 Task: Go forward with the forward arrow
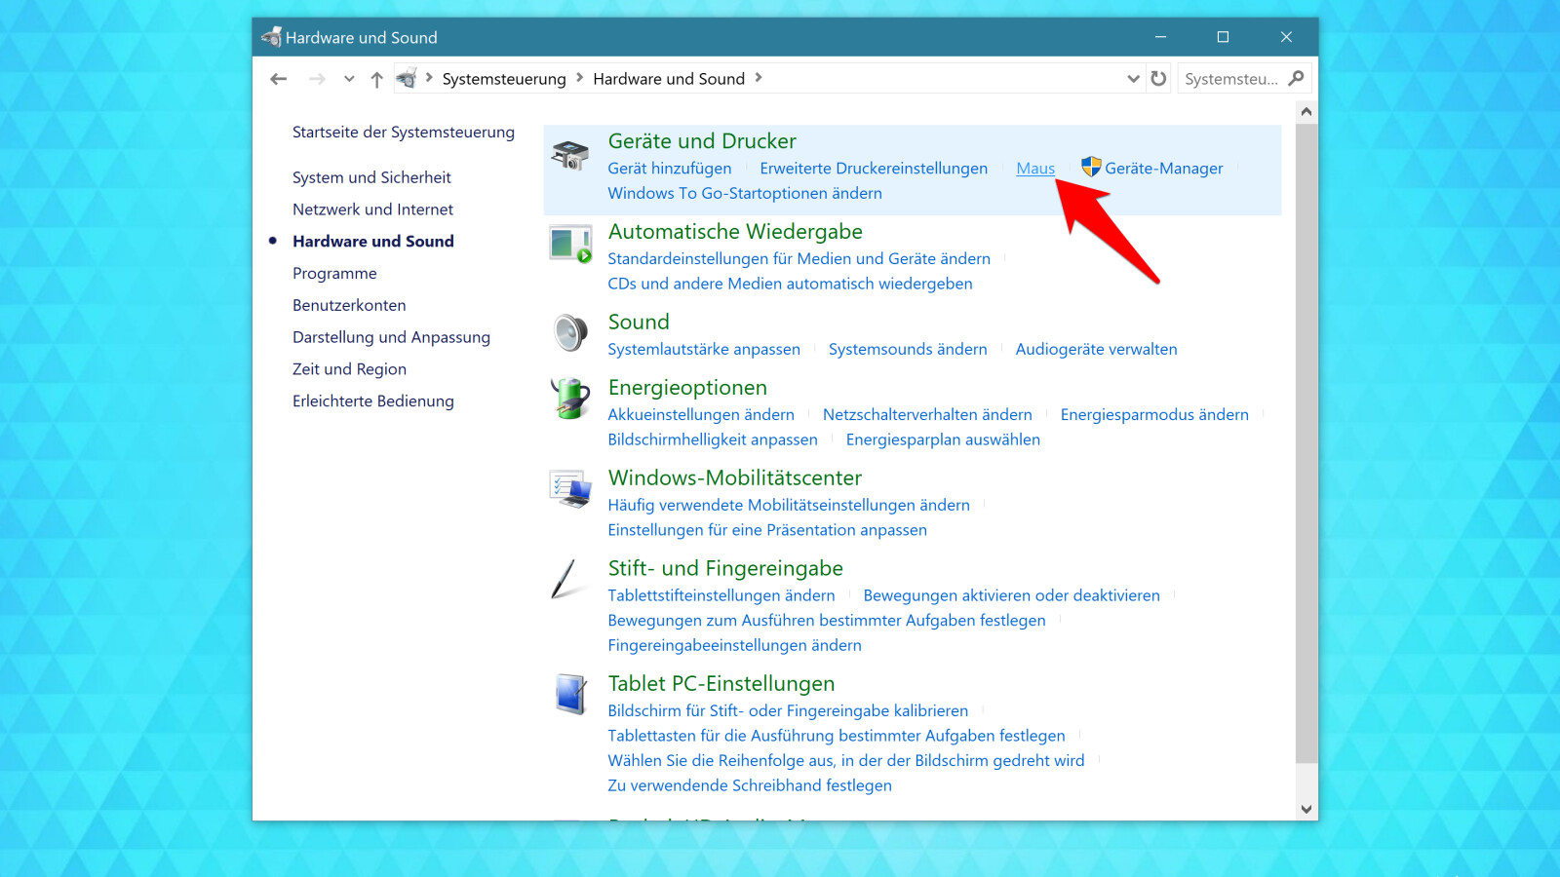click(x=317, y=79)
